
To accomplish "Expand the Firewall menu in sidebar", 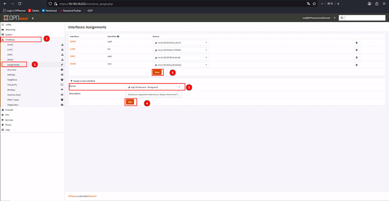I will pyautogui.click(x=9, y=110).
